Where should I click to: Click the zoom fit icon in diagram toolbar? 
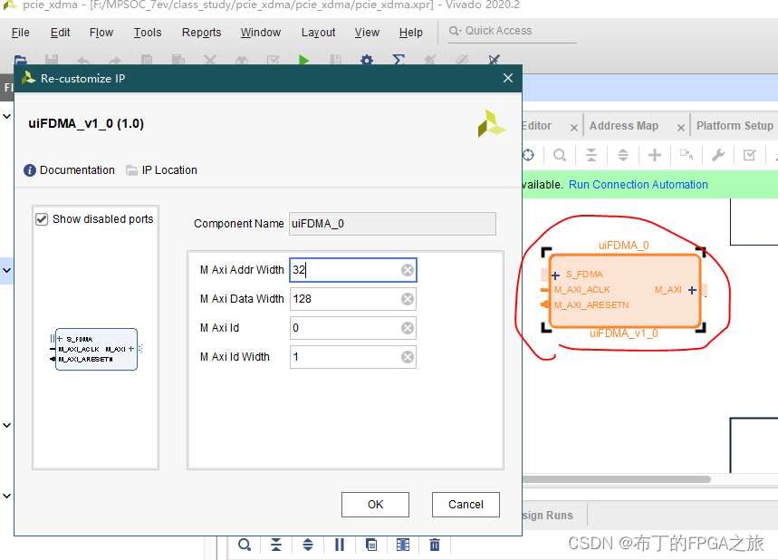(x=528, y=155)
